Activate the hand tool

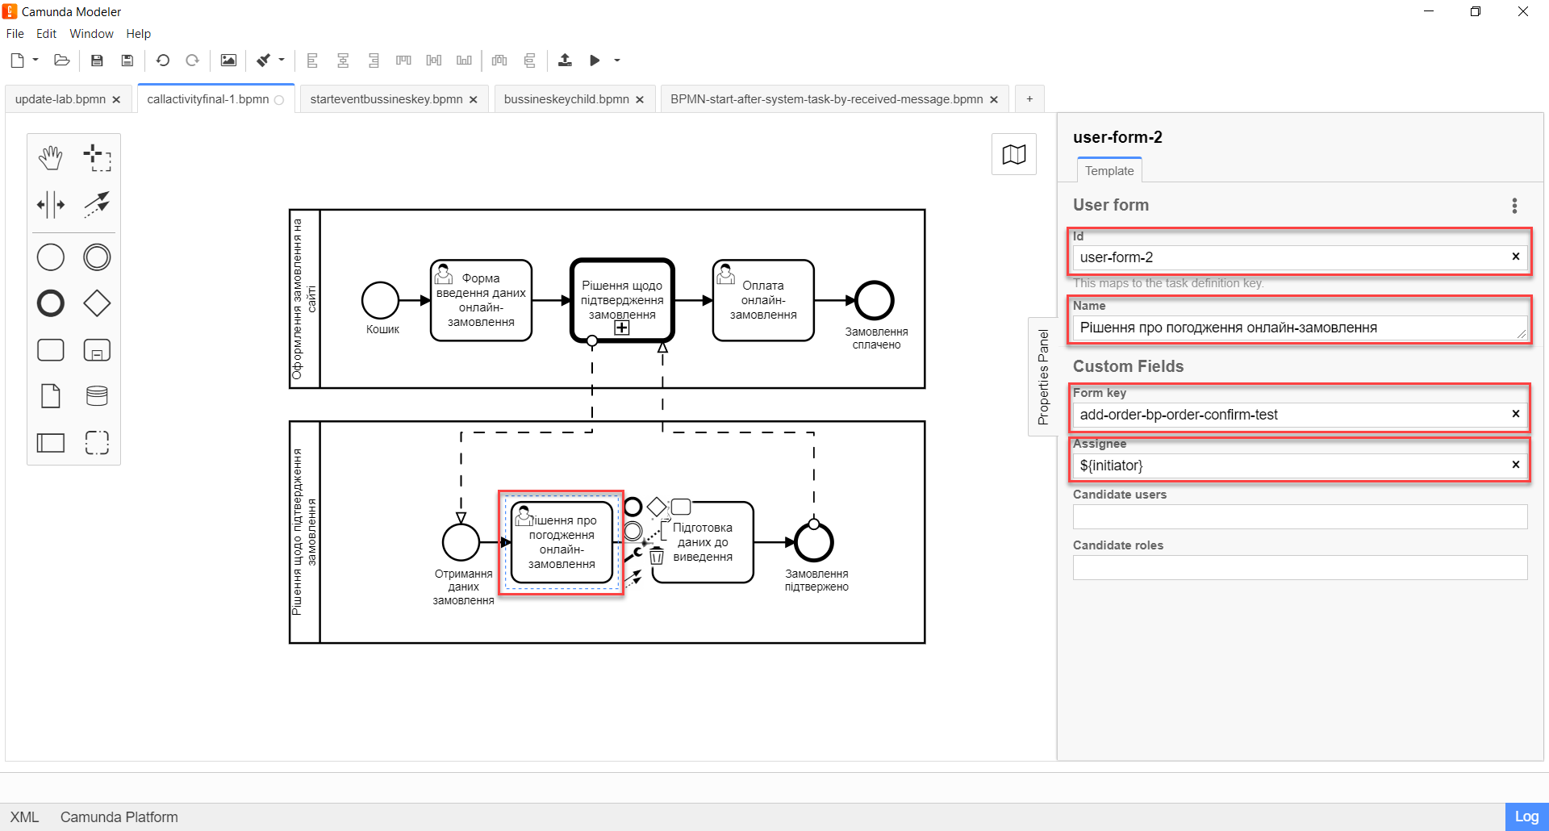pos(51,158)
